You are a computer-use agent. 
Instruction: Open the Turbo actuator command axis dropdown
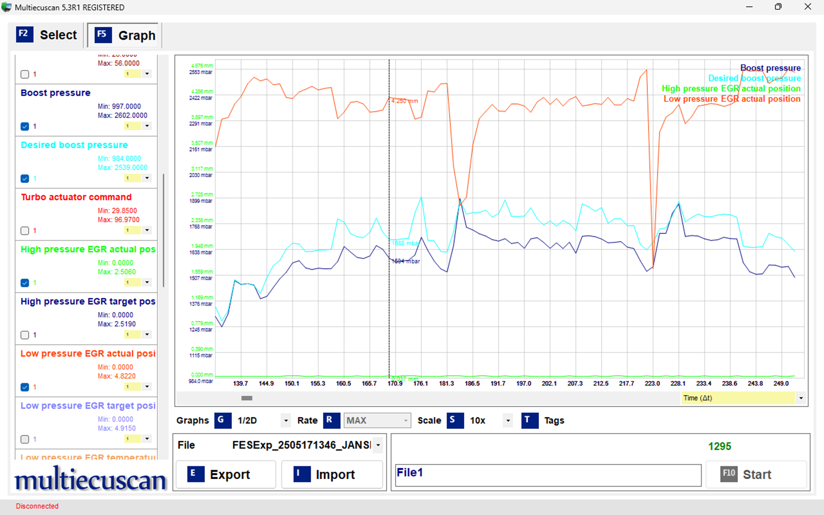pyautogui.click(x=147, y=230)
